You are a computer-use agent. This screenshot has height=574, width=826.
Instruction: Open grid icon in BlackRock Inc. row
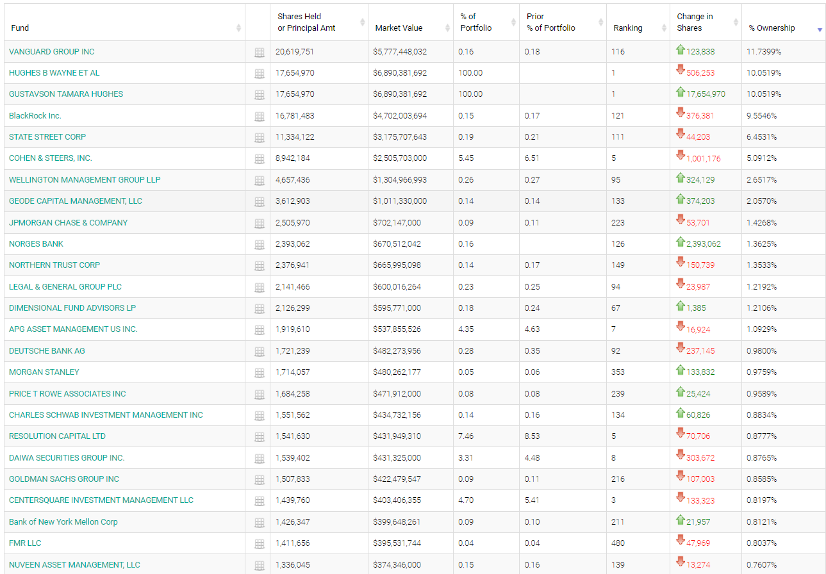(x=260, y=117)
